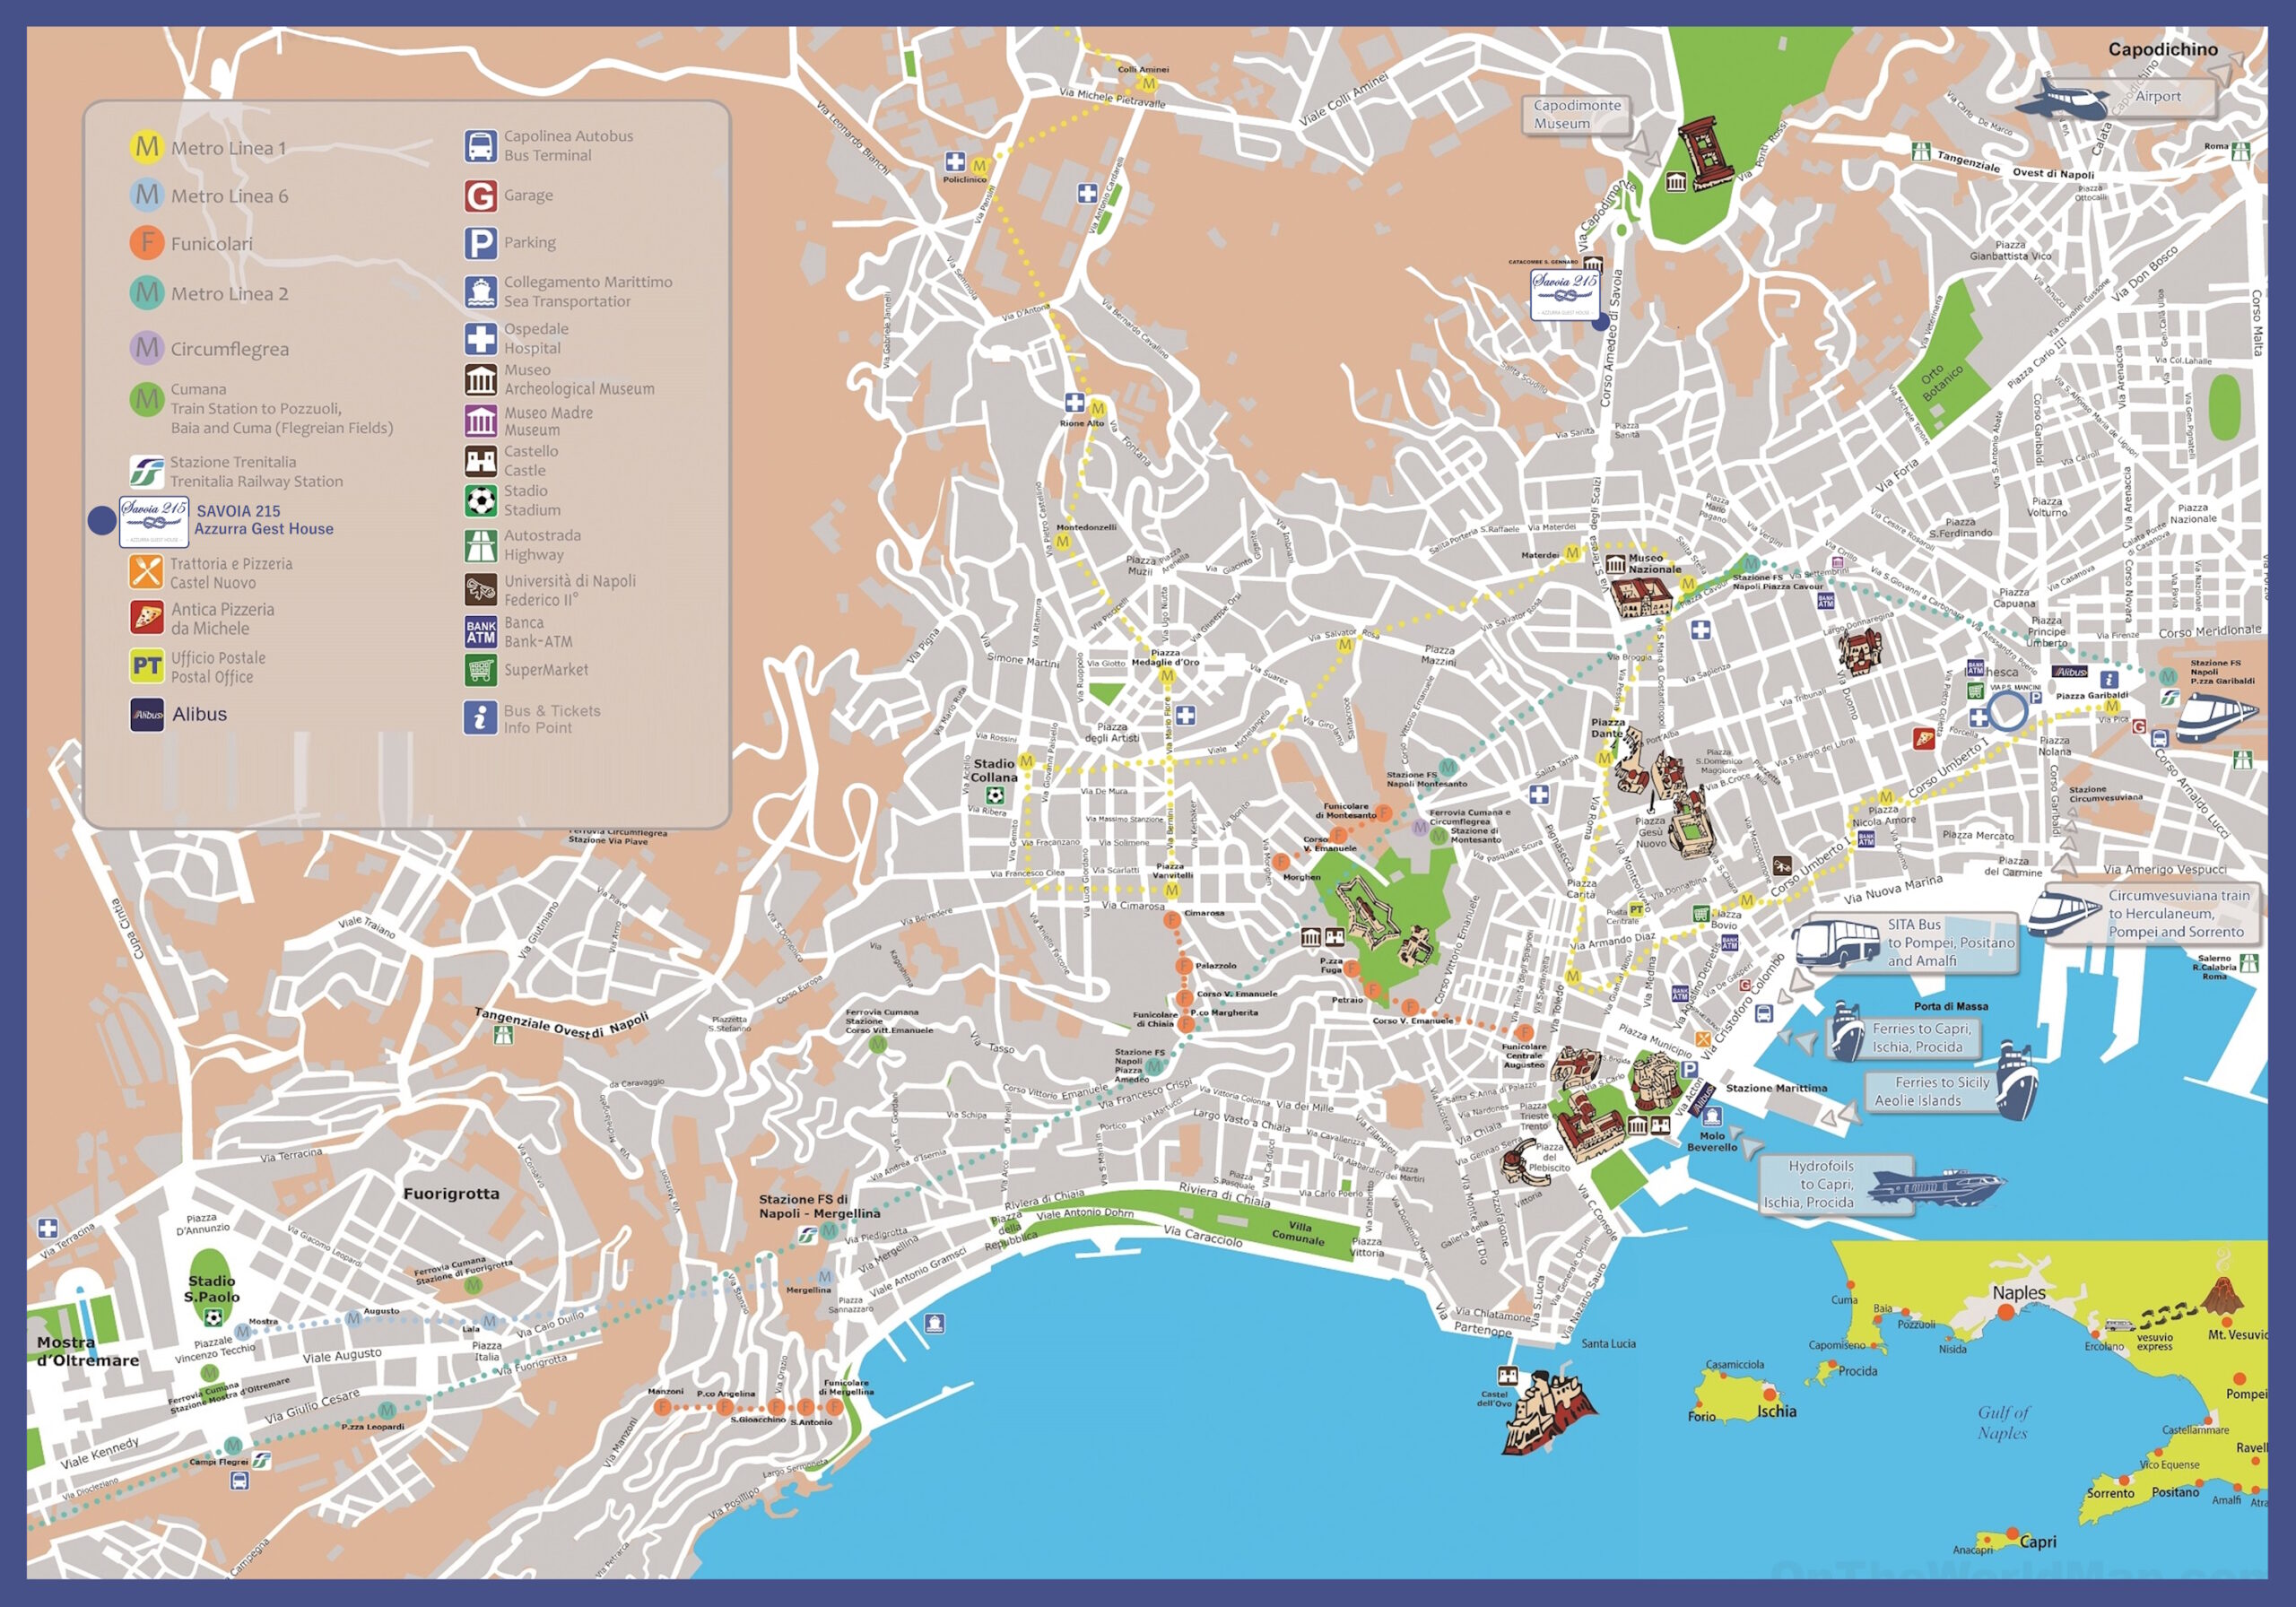Image resolution: width=2296 pixels, height=1607 pixels.
Task: Click the Capodichino label
Action: tap(2163, 49)
